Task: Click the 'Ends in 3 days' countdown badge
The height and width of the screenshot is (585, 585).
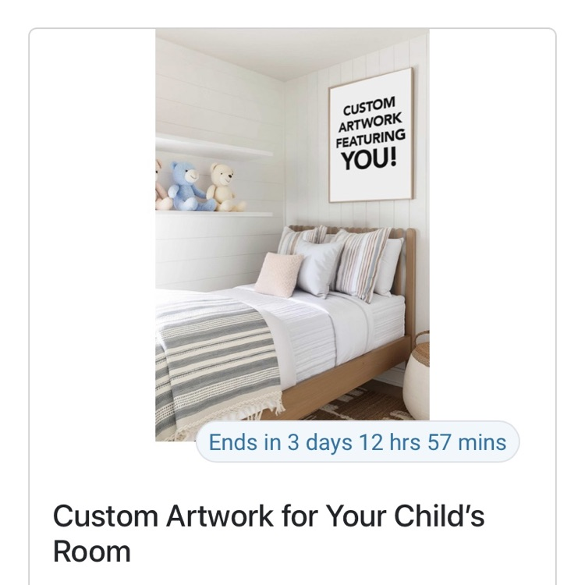Action: point(357,442)
